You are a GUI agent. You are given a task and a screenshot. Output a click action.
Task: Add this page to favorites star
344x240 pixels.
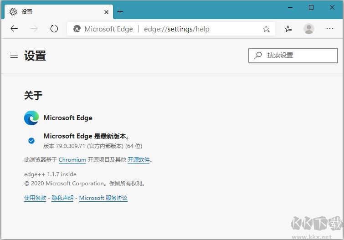click(x=266, y=29)
